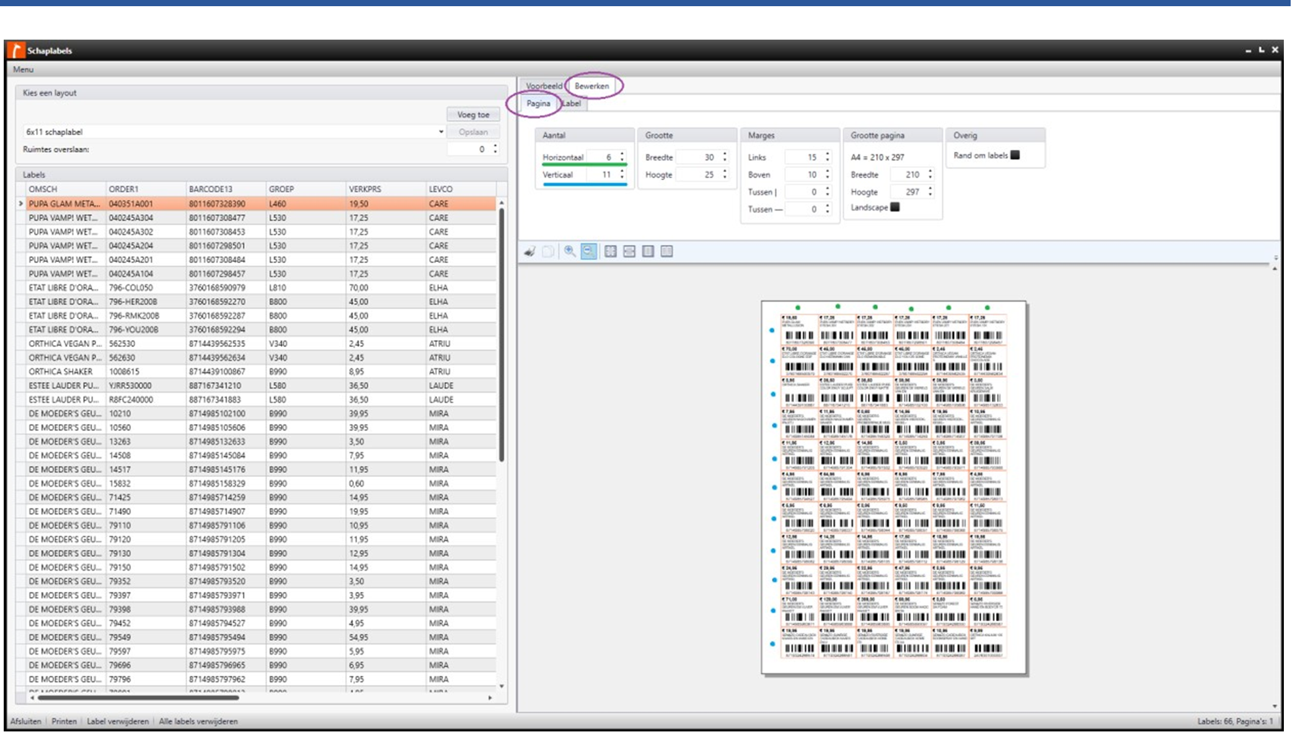
Task: Click the print icon in the preview toolbar
Action: pos(529,251)
